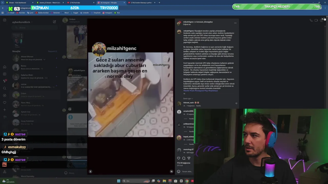328x184 pixels.
Task: Expand ayberkuralkick account switcher
Action: tap(22, 22)
